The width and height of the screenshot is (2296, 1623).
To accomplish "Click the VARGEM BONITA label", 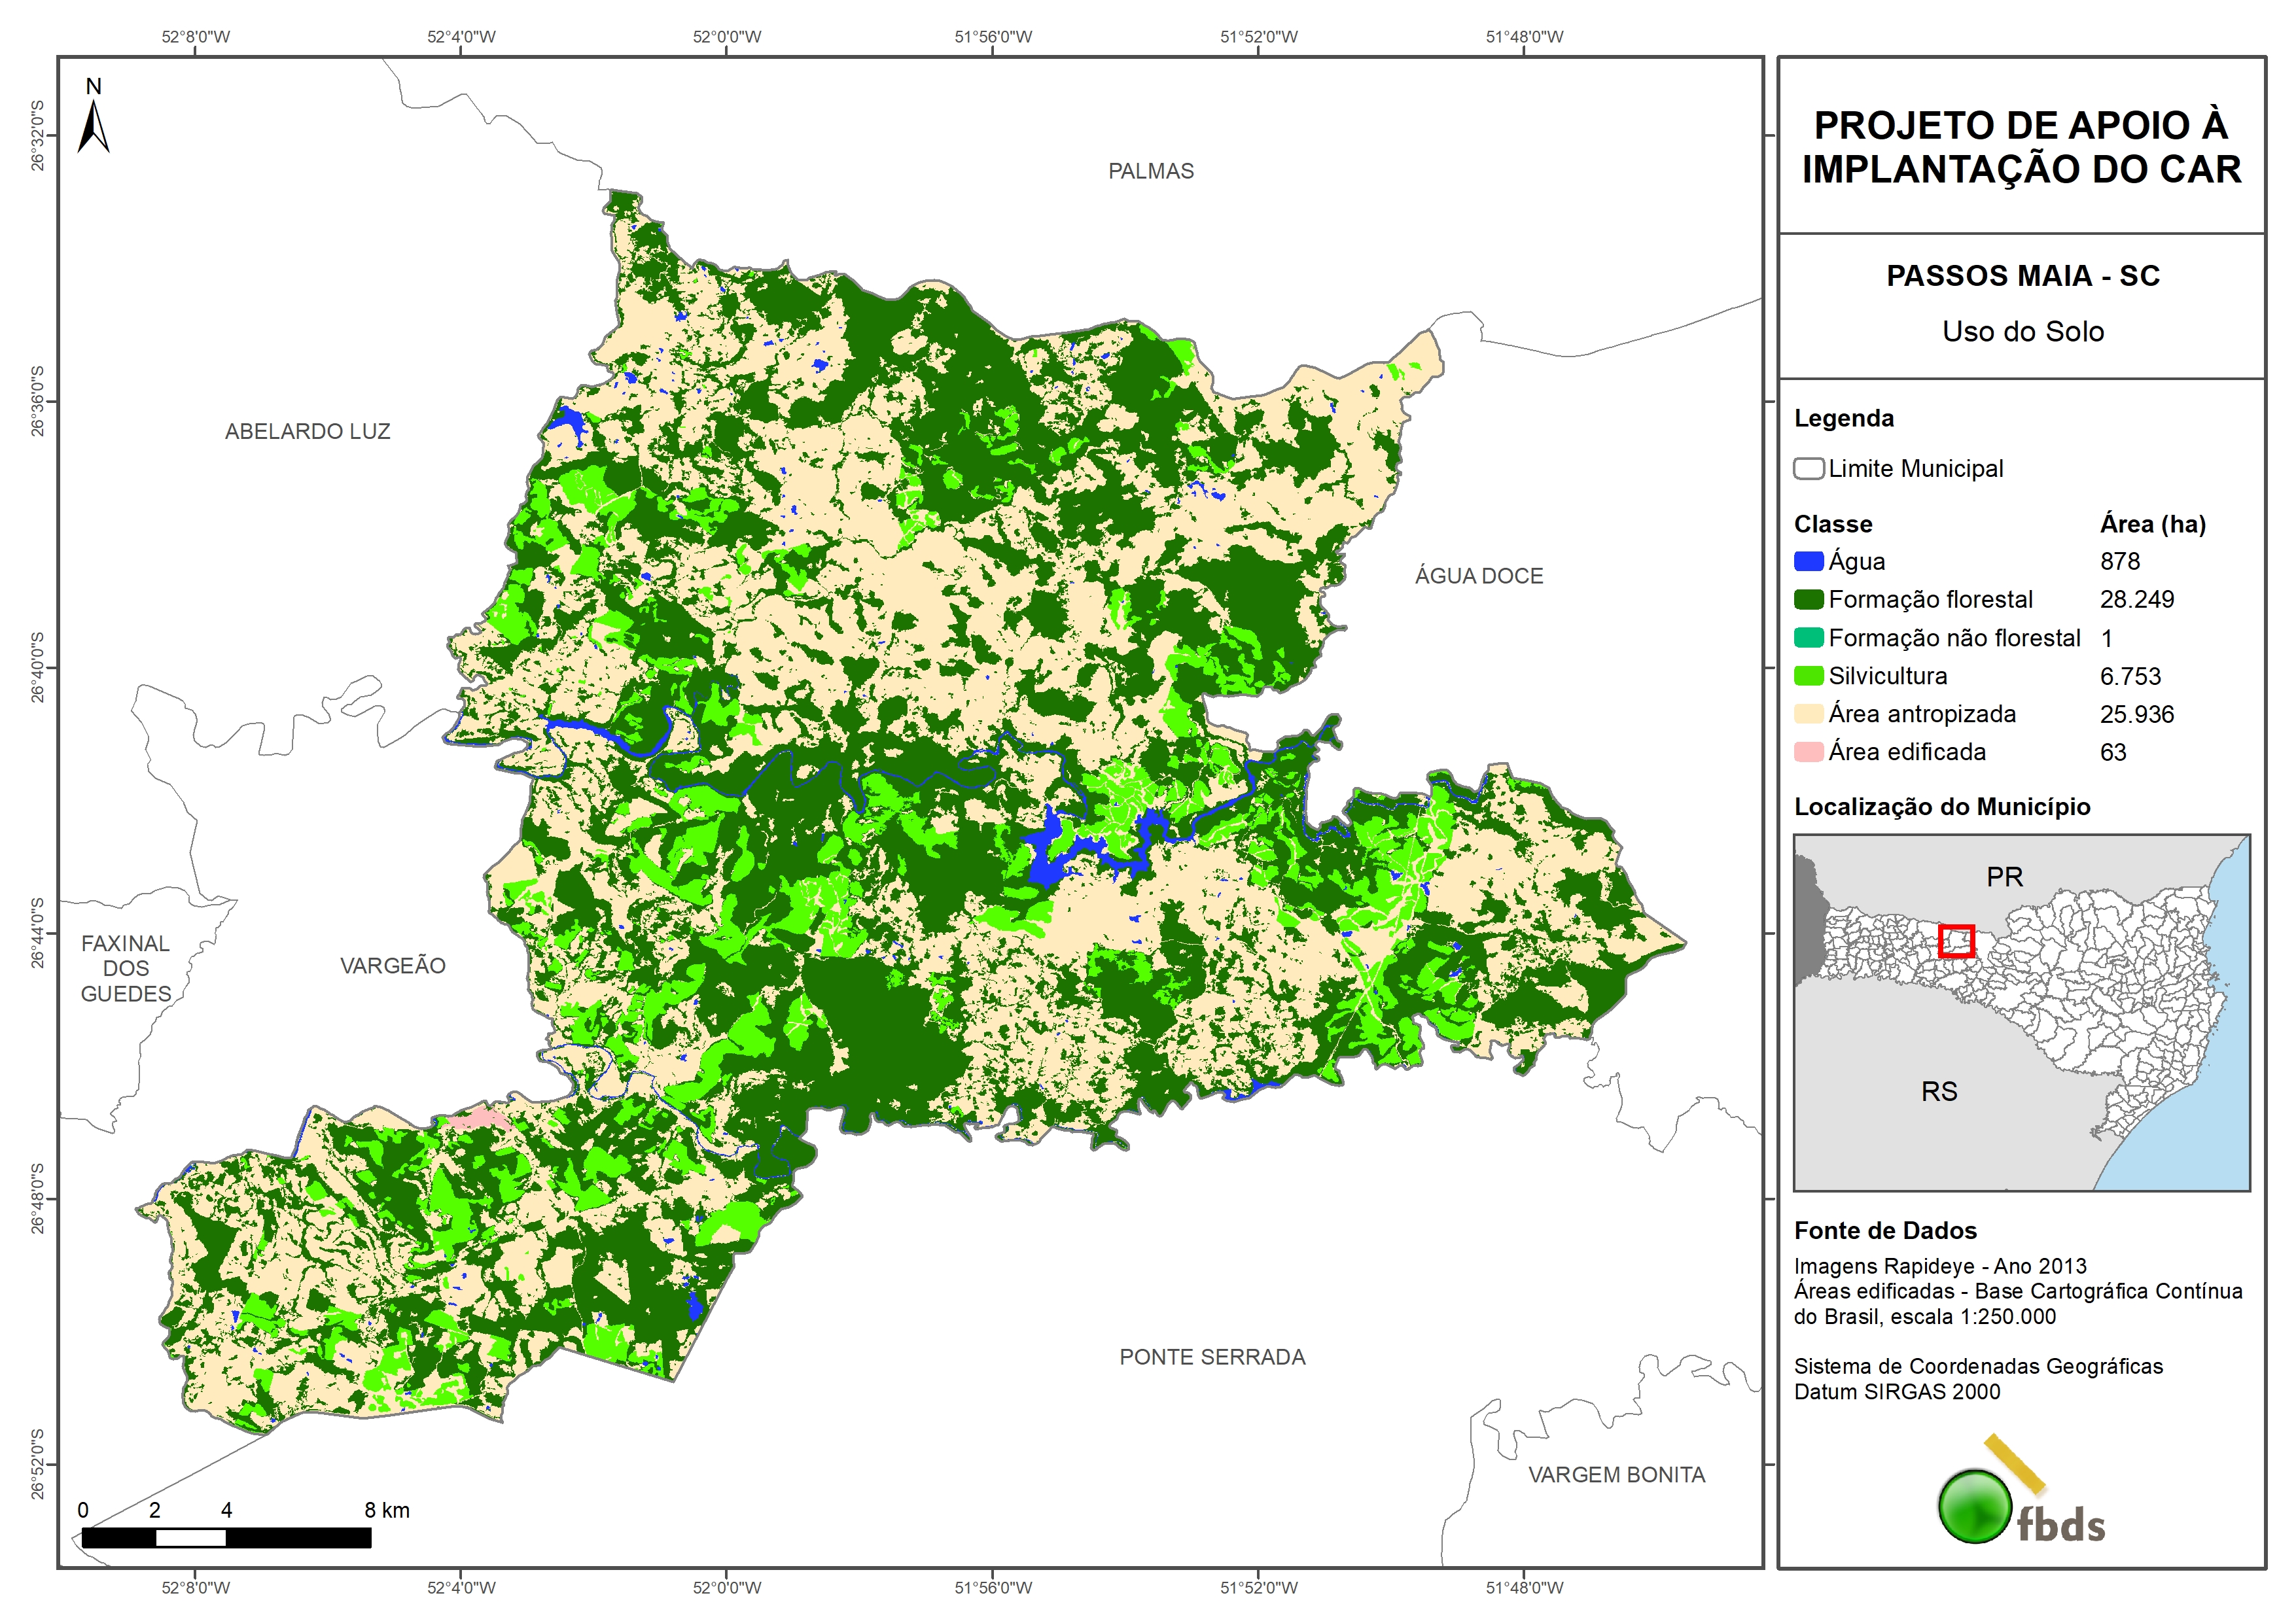I will [1616, 1475].
